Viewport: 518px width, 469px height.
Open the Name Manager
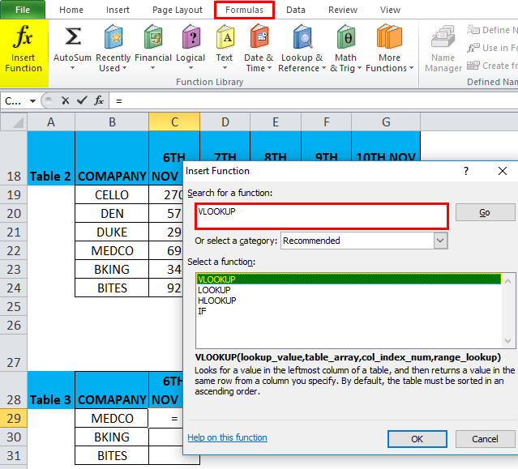click(x=443, y=49)
